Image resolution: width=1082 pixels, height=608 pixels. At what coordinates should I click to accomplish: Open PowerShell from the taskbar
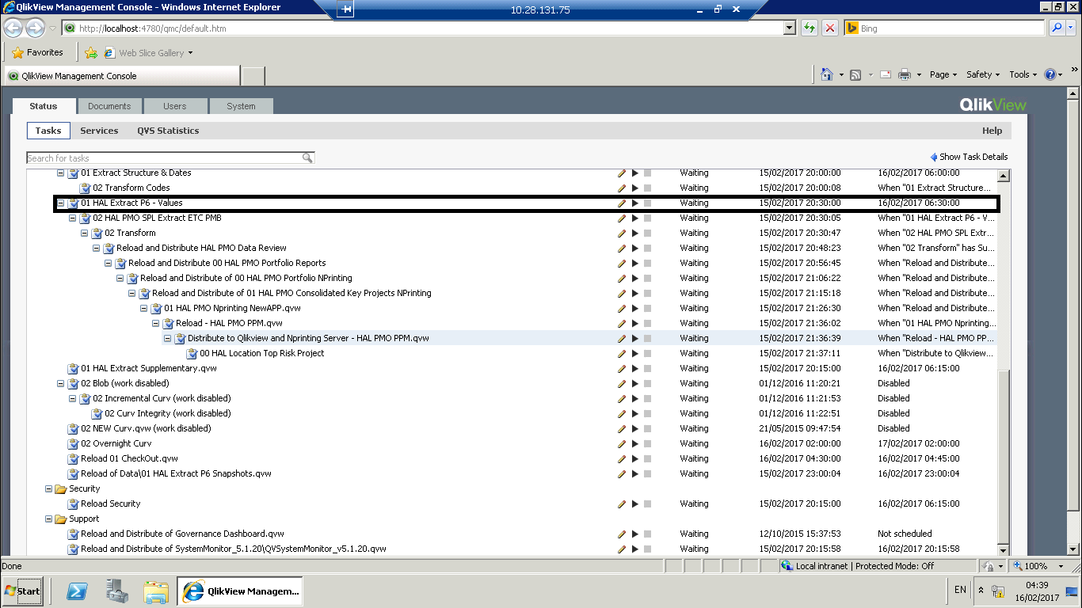(x=77, y=591)
